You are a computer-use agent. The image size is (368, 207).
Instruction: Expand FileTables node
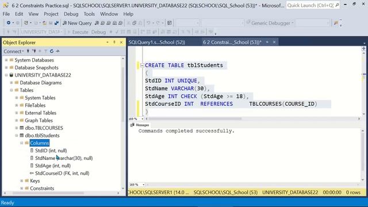point(17,105)
